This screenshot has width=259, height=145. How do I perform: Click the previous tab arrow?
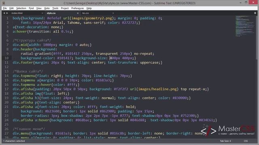click(4, 13)
